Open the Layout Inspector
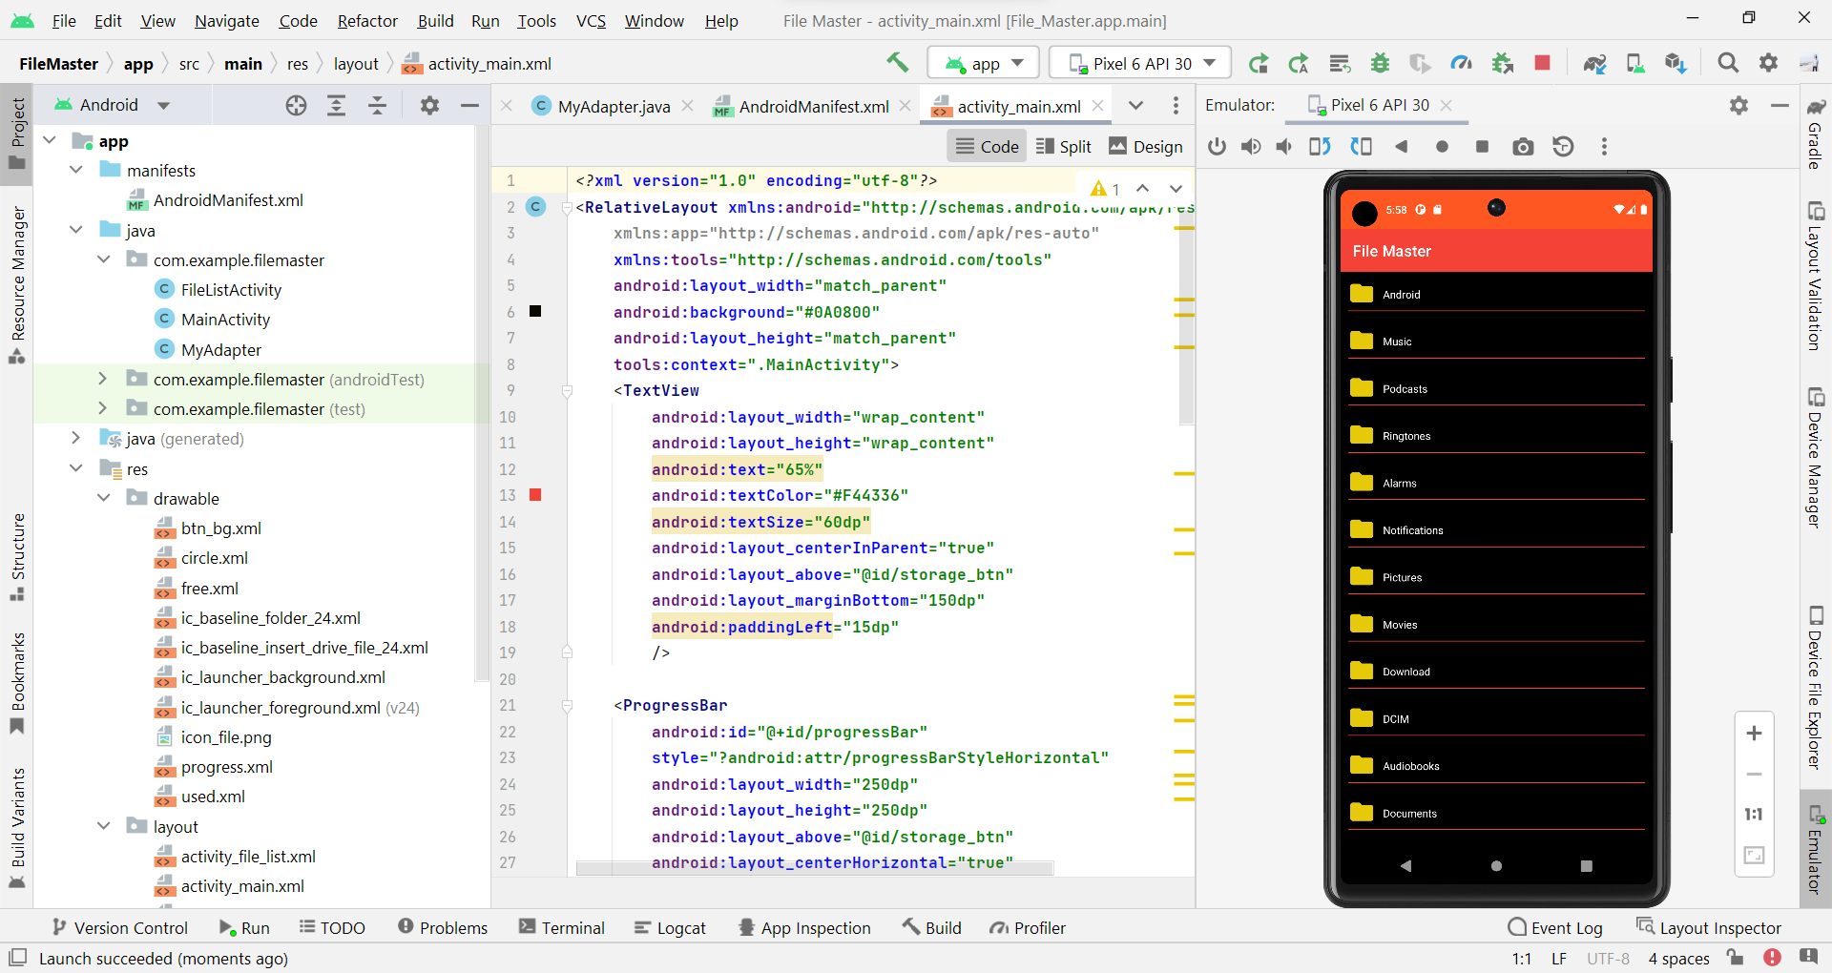The image size is (1832, 973). 1708,928
